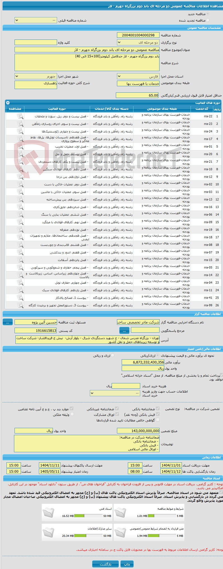Open the متن قرارداد document folder
223x569 pixels.
pos(120,533)
